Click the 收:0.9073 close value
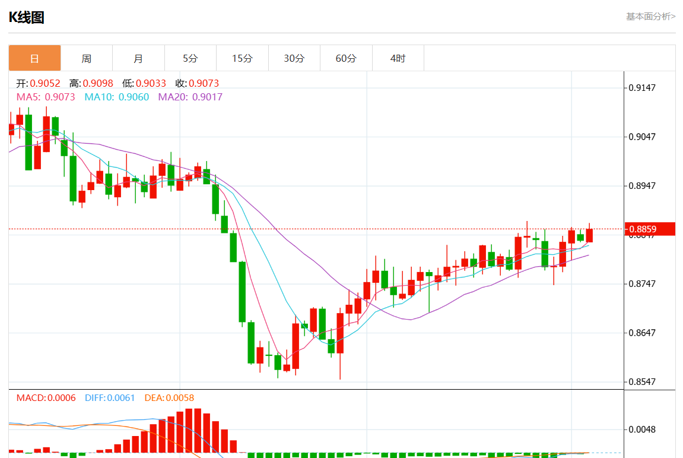 click(x=197, y=83)
